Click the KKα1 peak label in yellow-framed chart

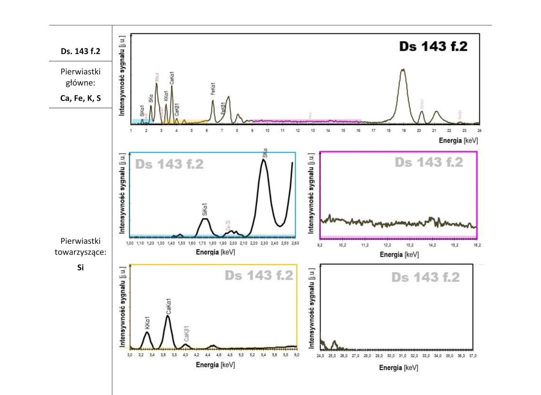coord(147,323)
